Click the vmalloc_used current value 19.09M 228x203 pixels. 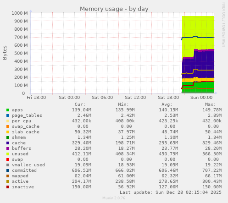[x=83, y=165]
